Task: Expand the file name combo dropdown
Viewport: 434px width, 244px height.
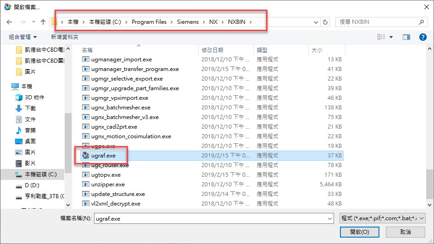Action: 330,218
